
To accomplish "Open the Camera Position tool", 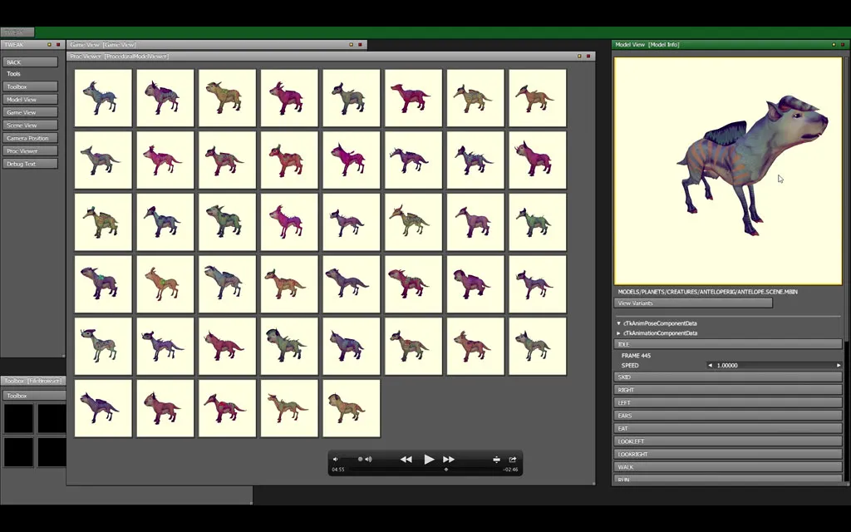I will pos(31,138).
